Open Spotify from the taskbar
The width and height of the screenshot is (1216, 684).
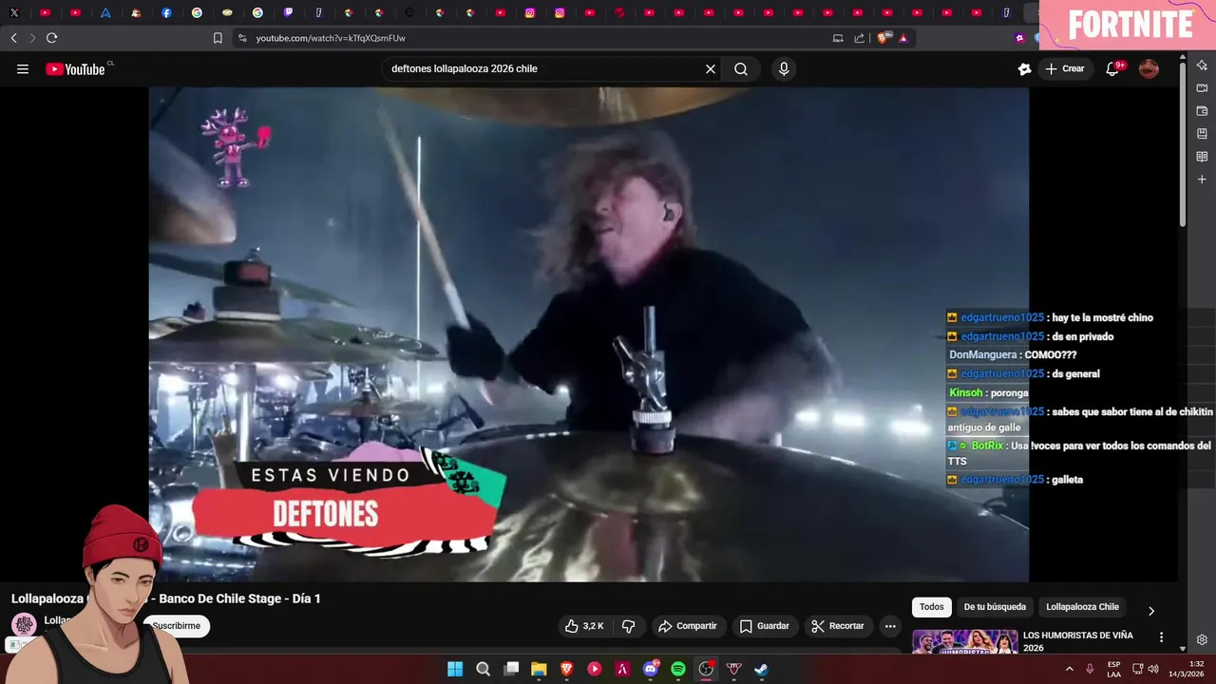click(x=678, y=669)
